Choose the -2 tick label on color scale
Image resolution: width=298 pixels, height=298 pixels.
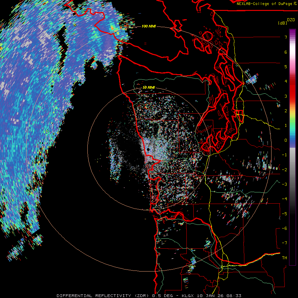[284, 170]
